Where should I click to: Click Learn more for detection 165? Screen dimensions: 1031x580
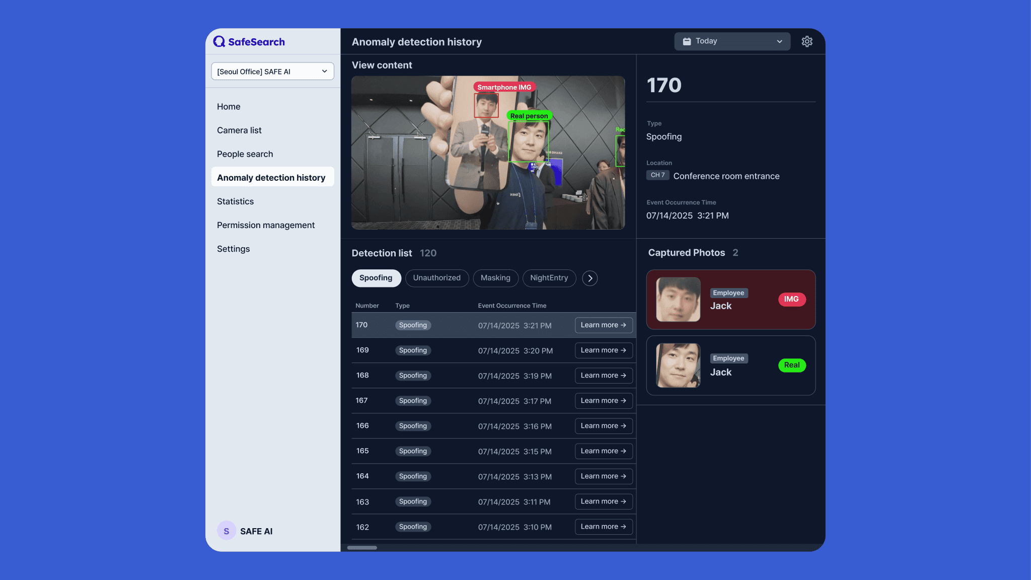[603, 451]
